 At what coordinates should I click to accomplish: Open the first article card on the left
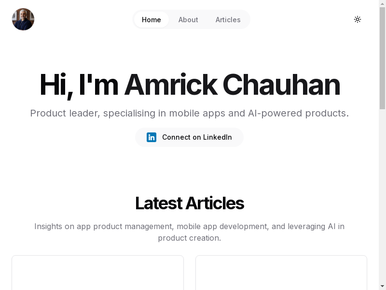point(97,273)
